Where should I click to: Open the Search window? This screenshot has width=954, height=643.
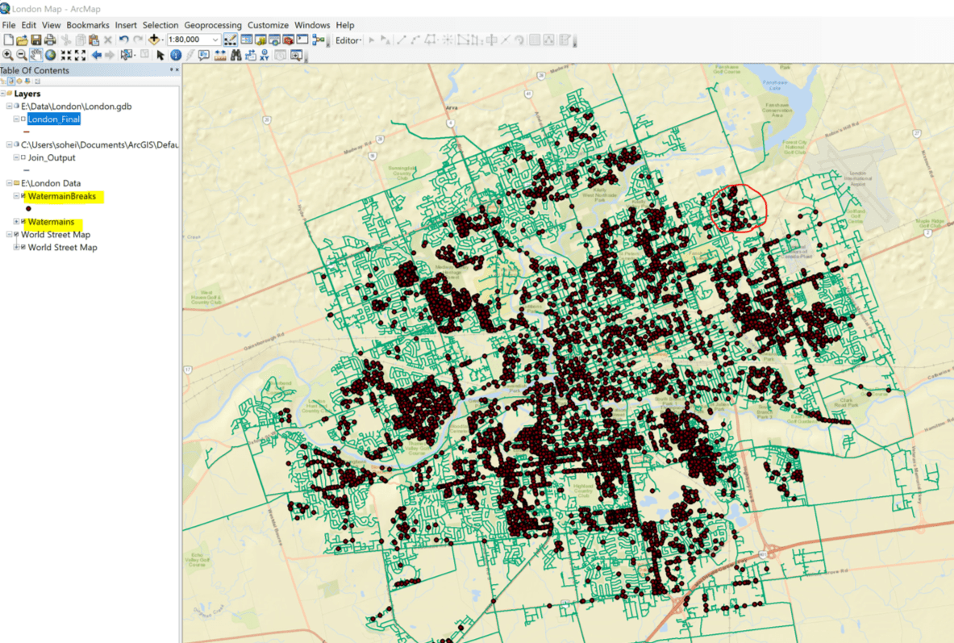pyautogui.click(x=274, y=40)
